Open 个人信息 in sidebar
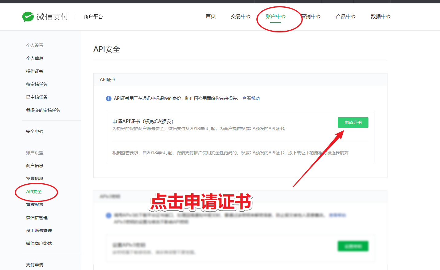Screen dimensions: 440x270 pyautogui.click(x=35, y=58)
